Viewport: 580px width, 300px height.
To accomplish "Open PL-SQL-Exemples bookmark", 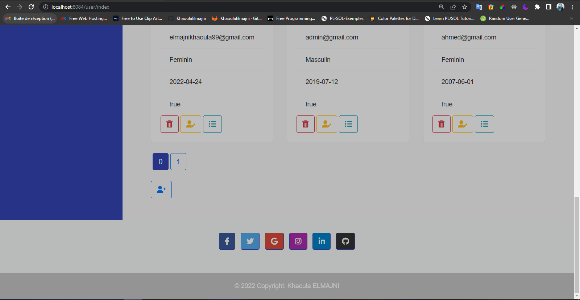I will click(343, 18).
